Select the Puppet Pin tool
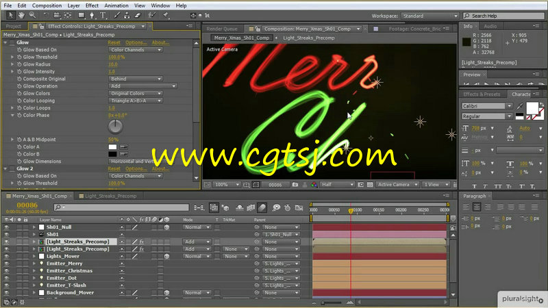The image size is (548, 308). pyautogui.click(x=166, y=15)
